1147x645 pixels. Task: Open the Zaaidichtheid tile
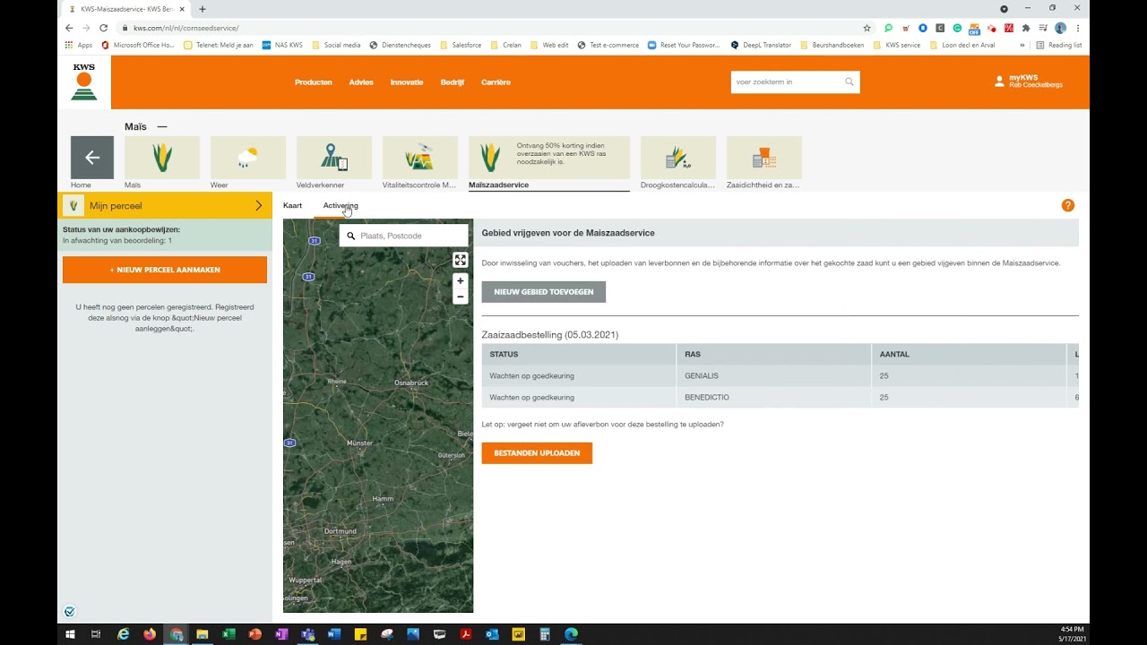coord(764,158)
